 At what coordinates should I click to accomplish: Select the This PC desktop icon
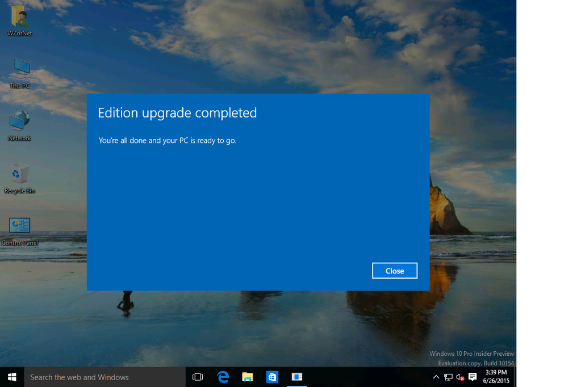click(20, 73)
